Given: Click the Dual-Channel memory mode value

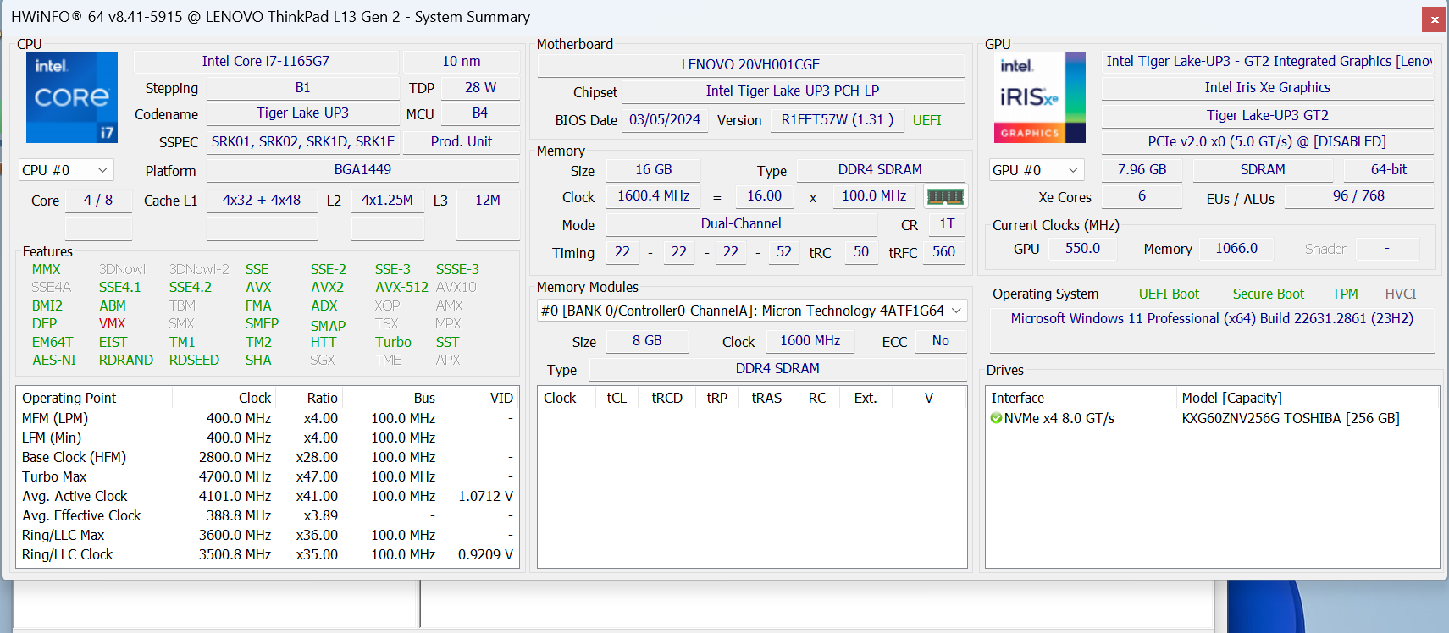Looking at the screenshot, I should pos(741,224).
